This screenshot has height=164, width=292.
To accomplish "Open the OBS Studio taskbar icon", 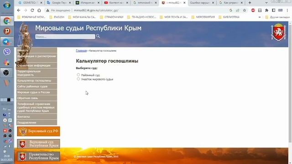I will pos(6,73).
